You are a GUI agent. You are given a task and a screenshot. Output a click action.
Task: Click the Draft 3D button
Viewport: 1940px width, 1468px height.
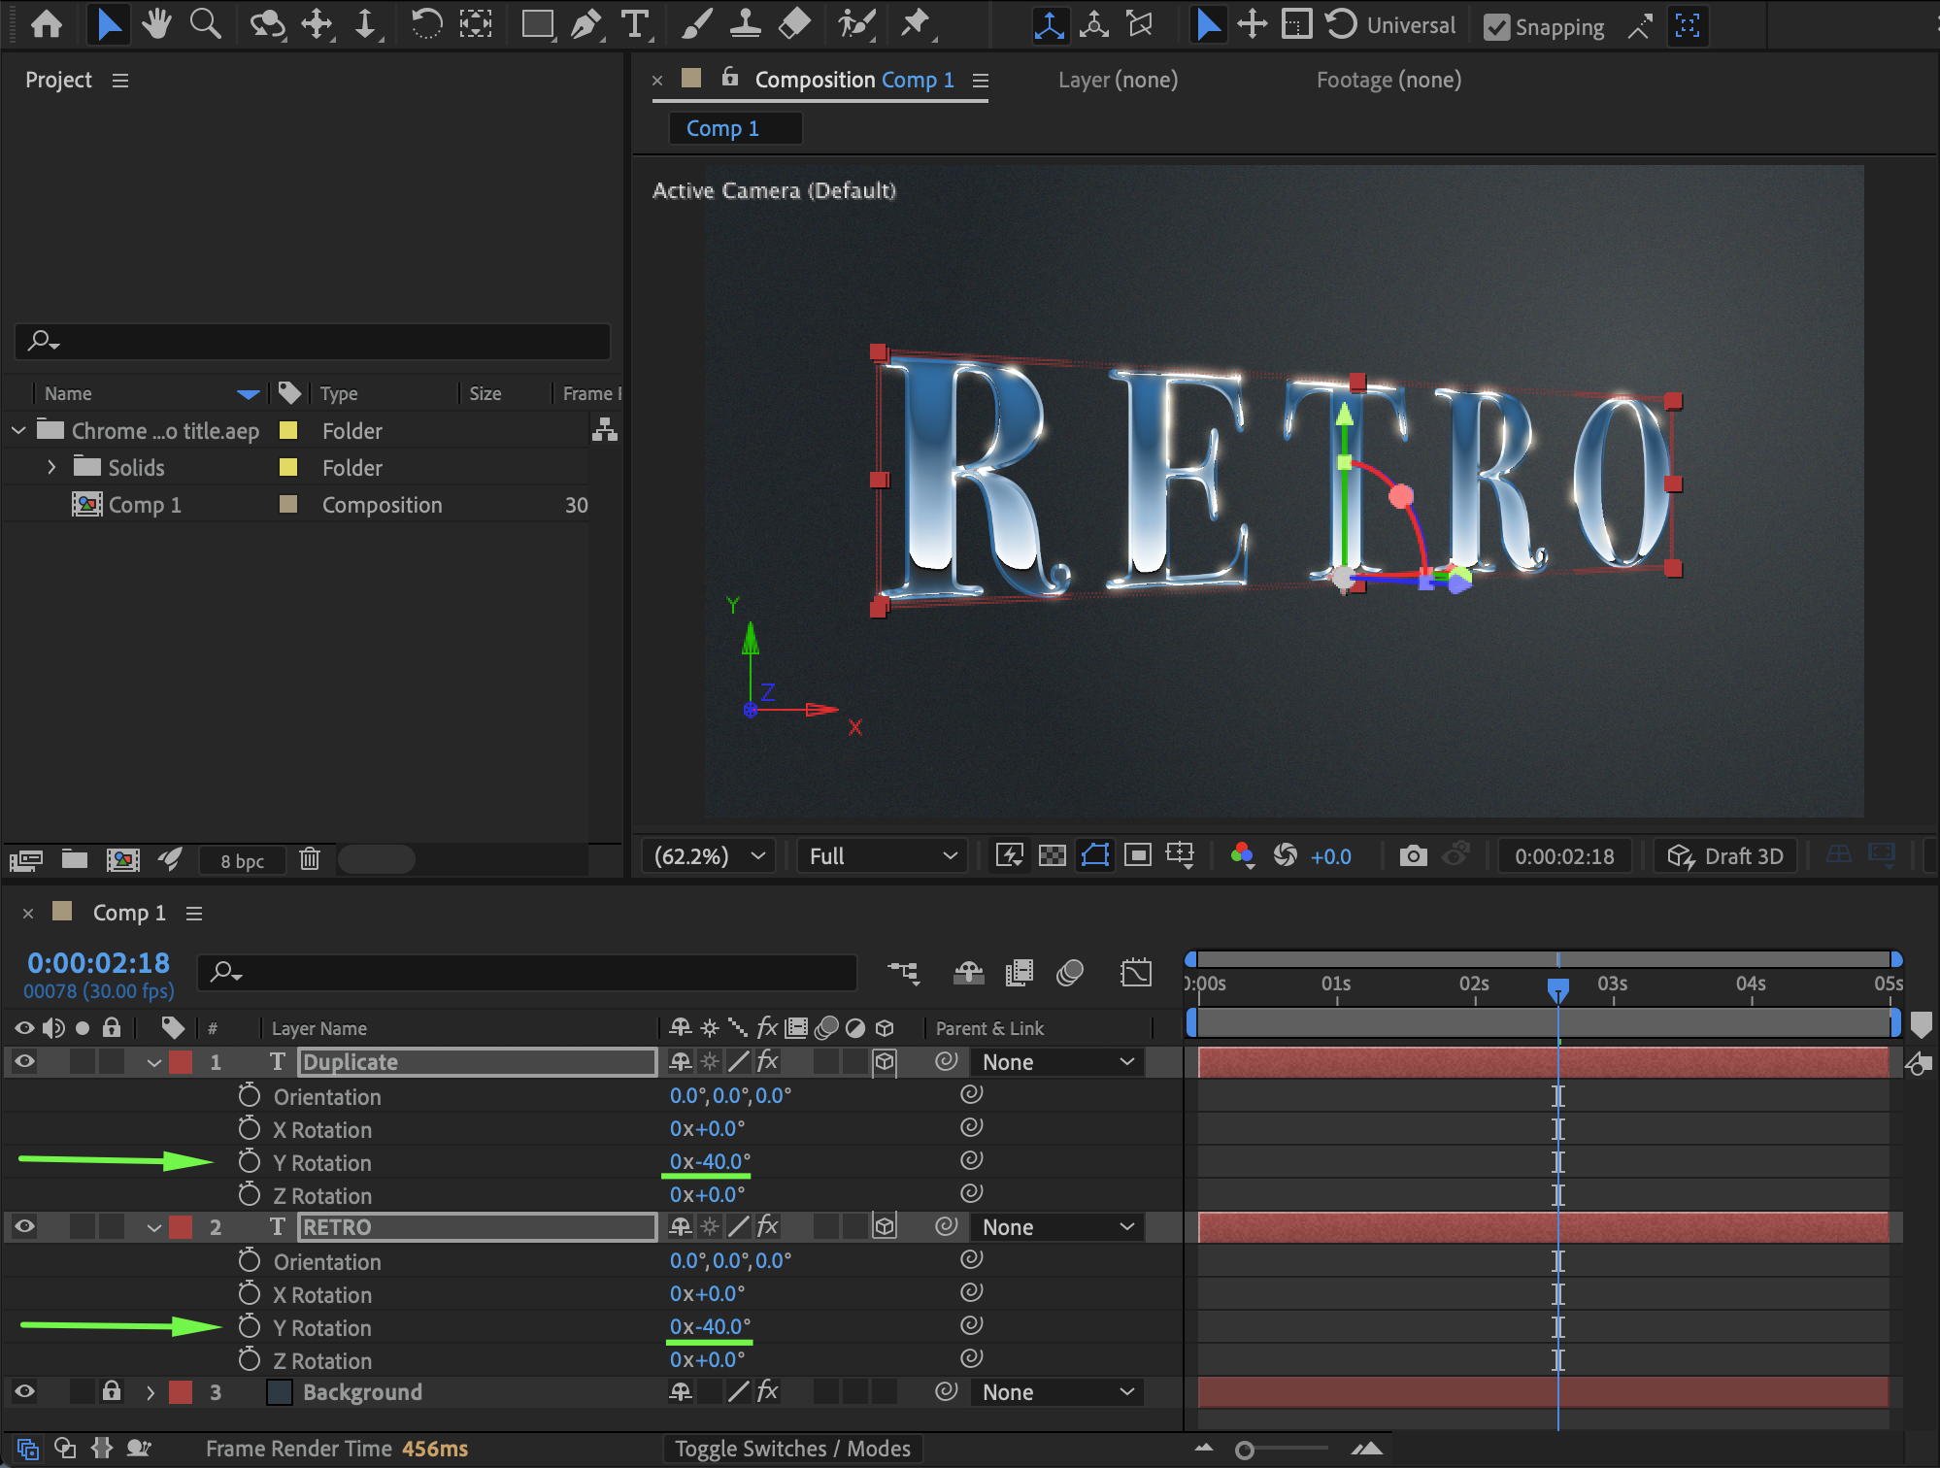(x=1725, y=855)
